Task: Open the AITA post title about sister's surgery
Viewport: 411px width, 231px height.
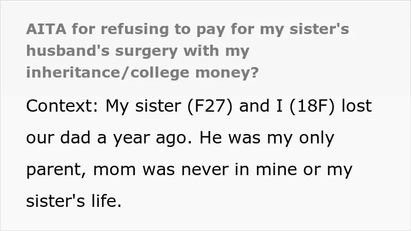Action: pos(187,51)
